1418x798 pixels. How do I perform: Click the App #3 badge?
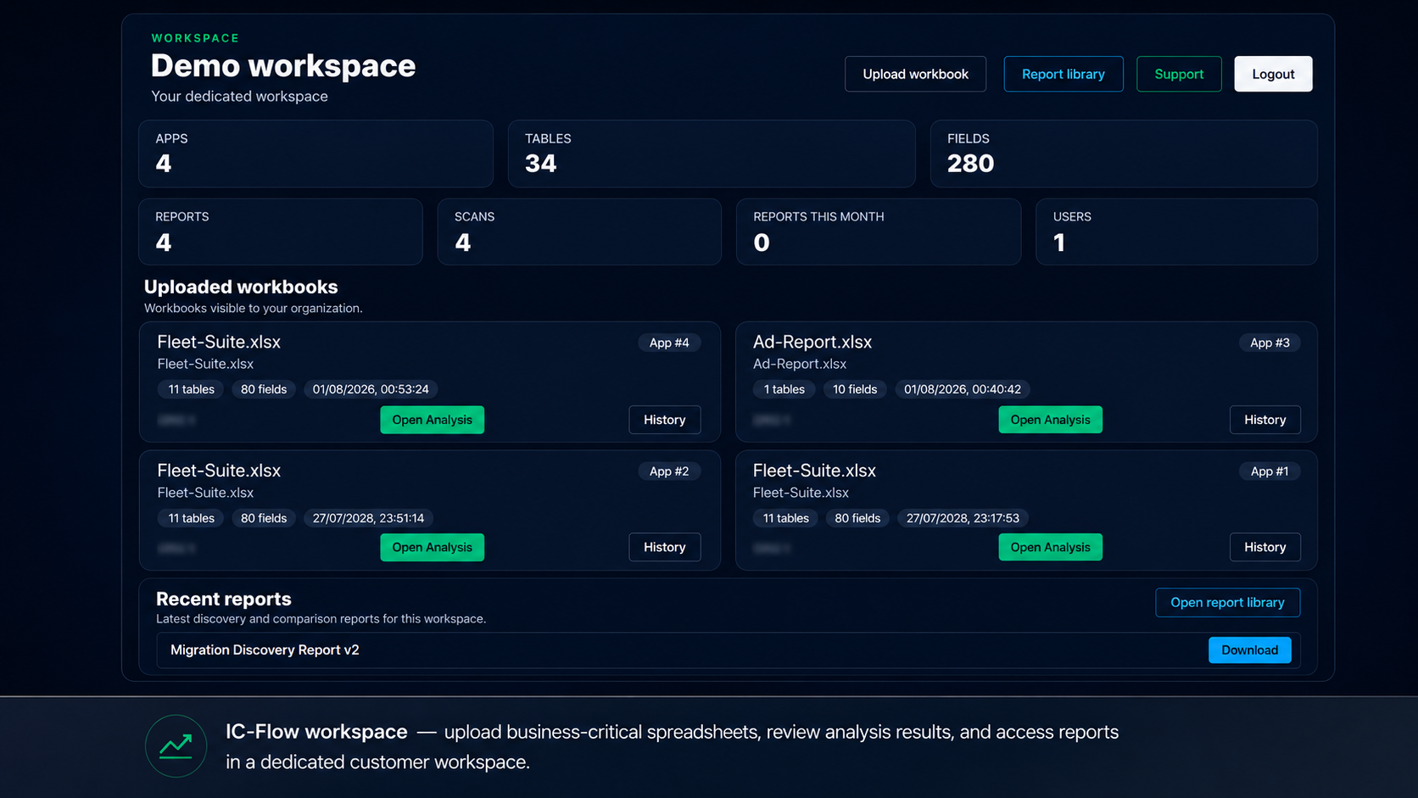tap(1270, 343)
